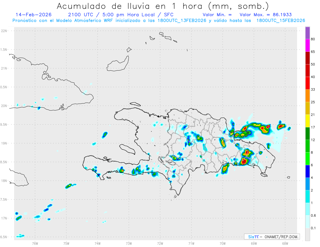The width and height of the screenshot is (320, 247).
Task: Click the "22N" latitude label
Action: (4, 31)
